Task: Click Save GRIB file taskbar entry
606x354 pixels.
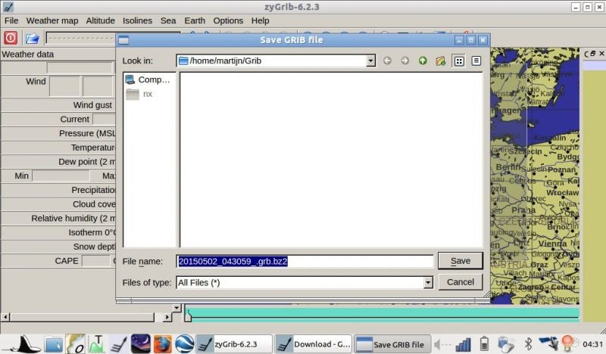Action: click(392, 344)
